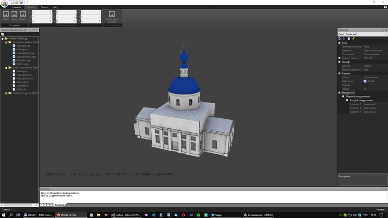Select FakeApp.cpp in file tree

tap(23, 46)
